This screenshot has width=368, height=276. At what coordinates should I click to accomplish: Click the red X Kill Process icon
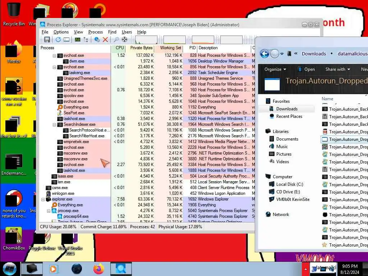[x=105, y=40]
